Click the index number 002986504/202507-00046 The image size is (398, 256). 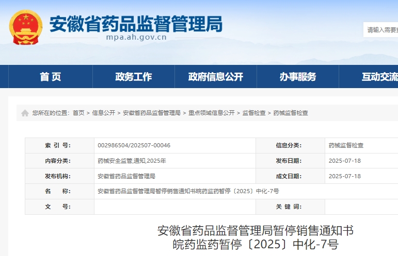[134, 145]
